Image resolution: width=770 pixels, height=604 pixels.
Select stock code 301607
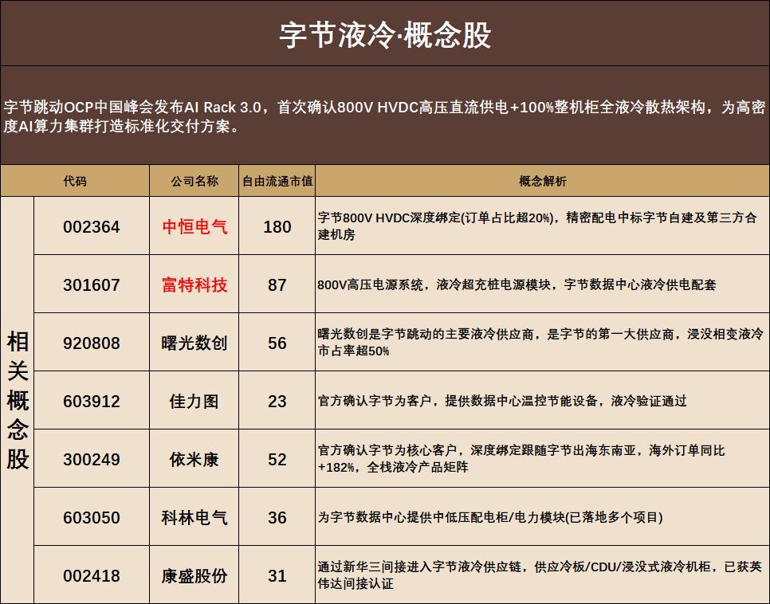tap(92, 284)
